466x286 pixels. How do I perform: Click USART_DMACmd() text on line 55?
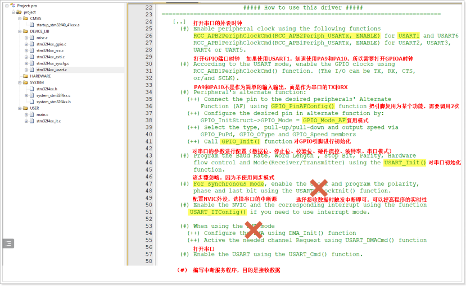[x=369, y=240]
